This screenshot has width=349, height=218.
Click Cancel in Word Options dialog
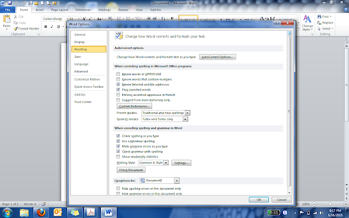(281, 200)
